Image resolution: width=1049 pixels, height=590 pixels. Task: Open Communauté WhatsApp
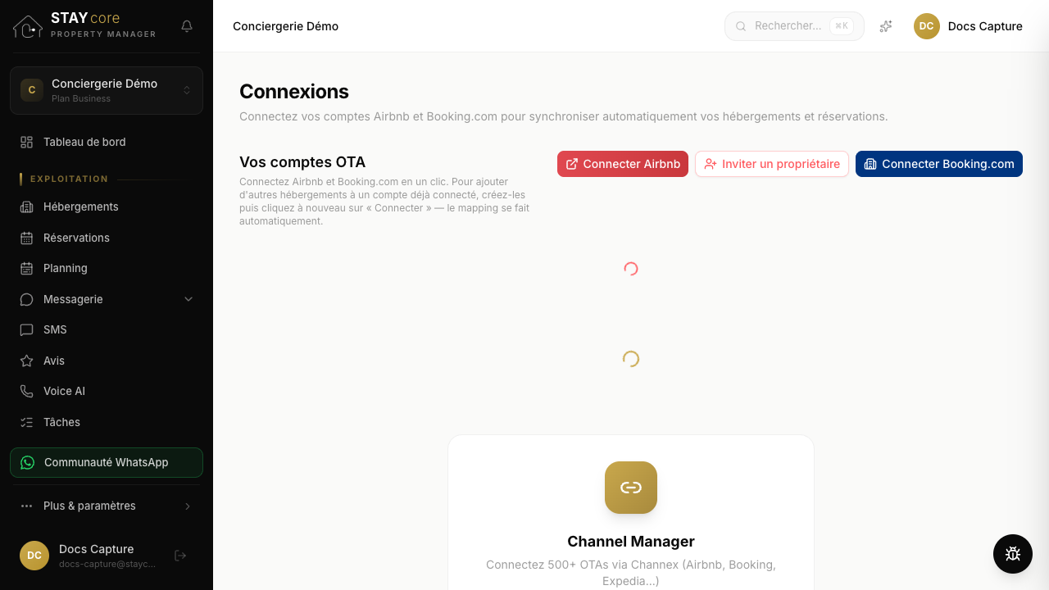107,462
